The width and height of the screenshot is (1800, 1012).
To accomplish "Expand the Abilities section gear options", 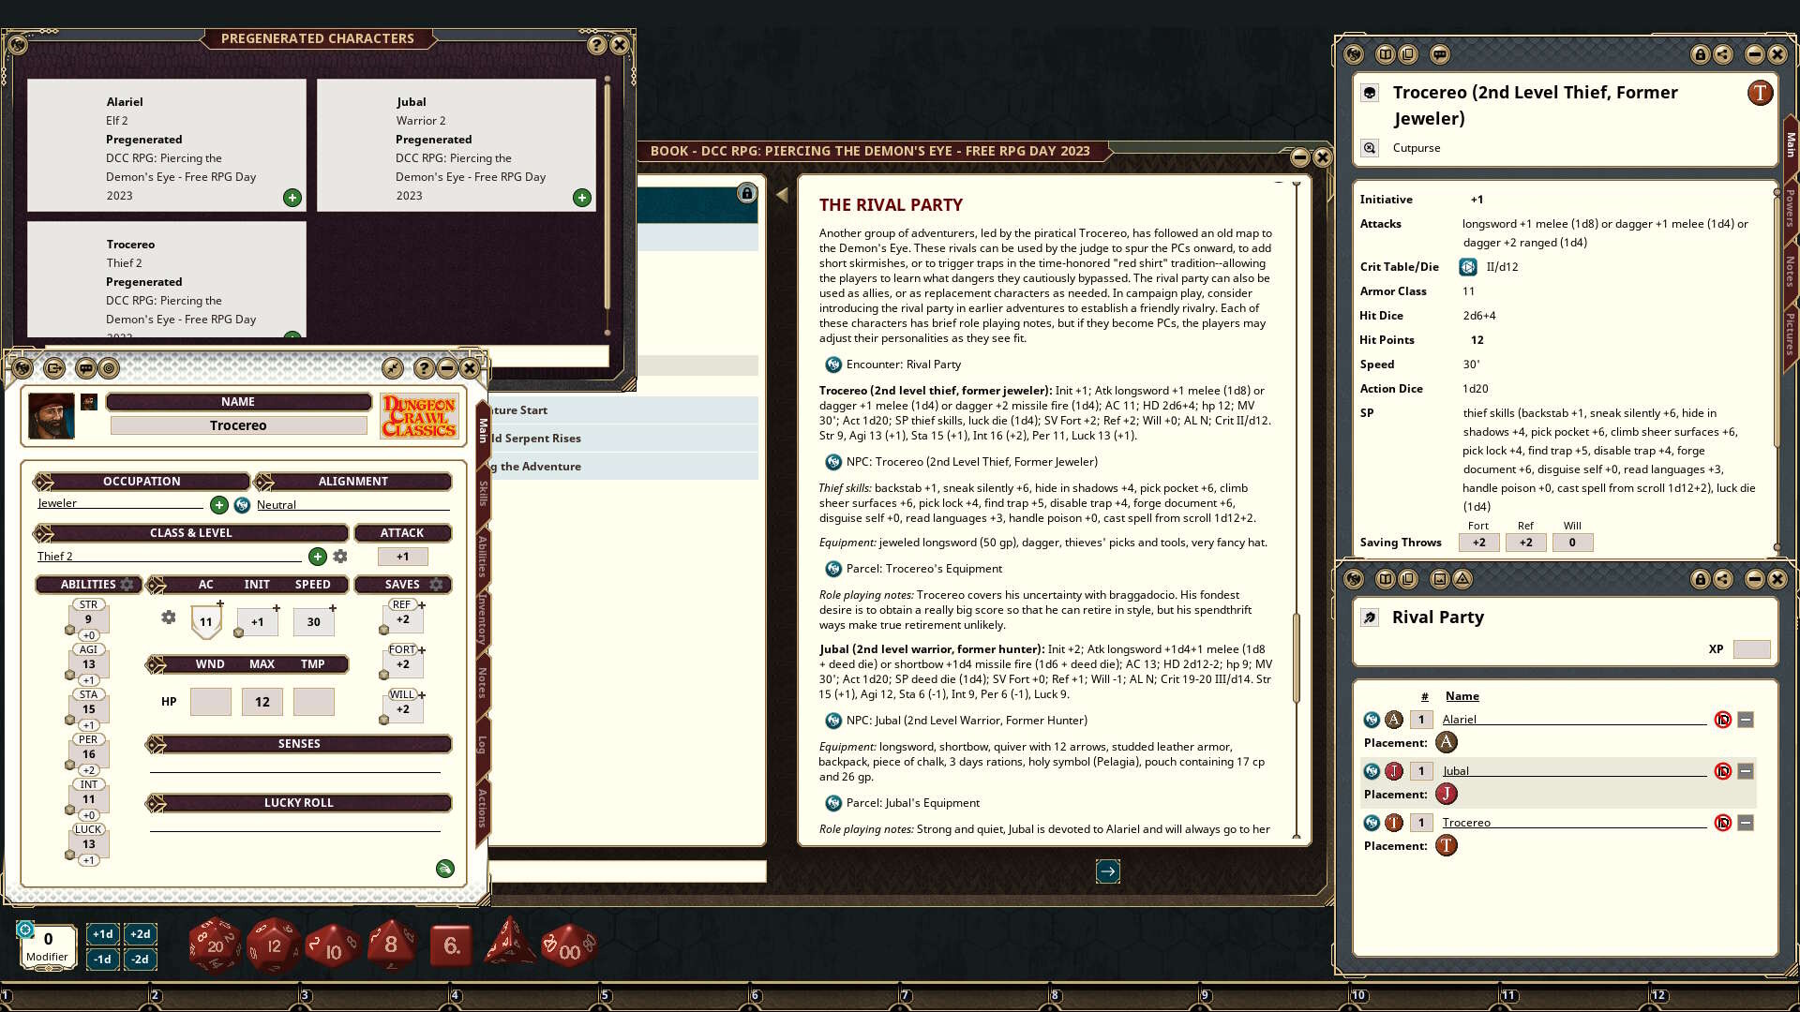I will coord(127,585).
